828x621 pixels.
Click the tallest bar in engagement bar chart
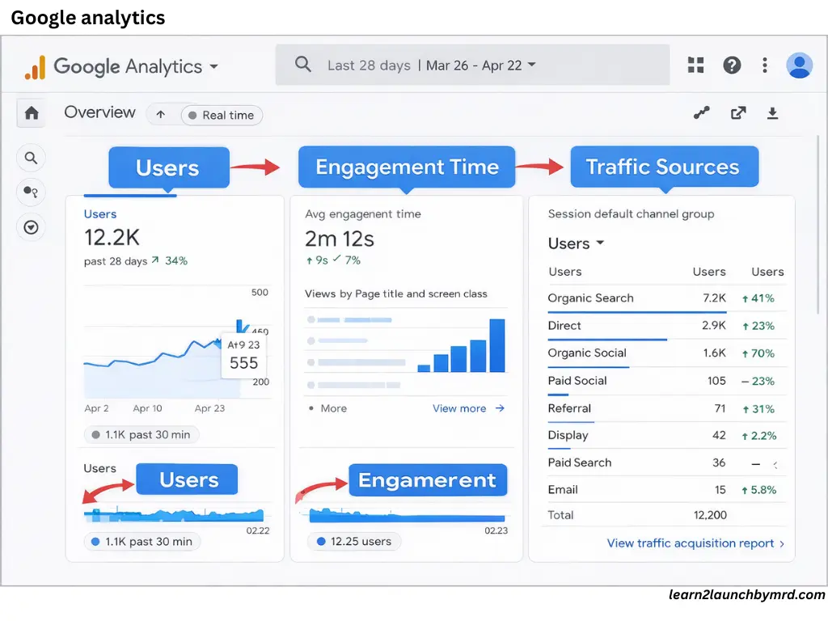[497, 345]
